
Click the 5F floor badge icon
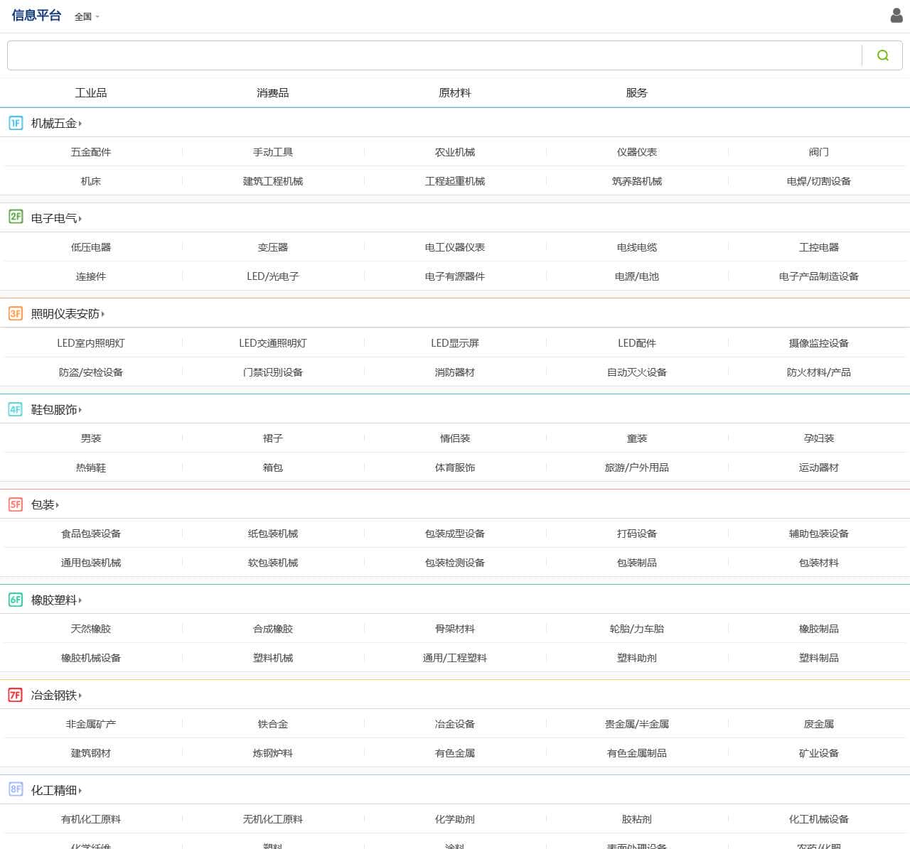pyautogui.click(x=16, y=504)
